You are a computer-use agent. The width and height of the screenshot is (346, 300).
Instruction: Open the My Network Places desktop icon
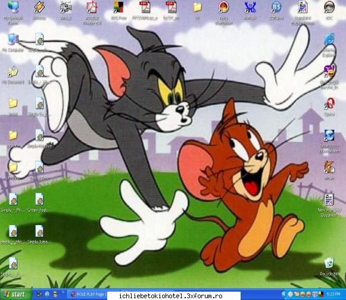coord(13,7)
